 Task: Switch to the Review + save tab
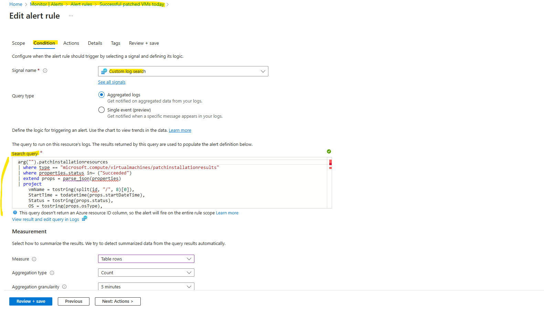[x=144, y=43]
